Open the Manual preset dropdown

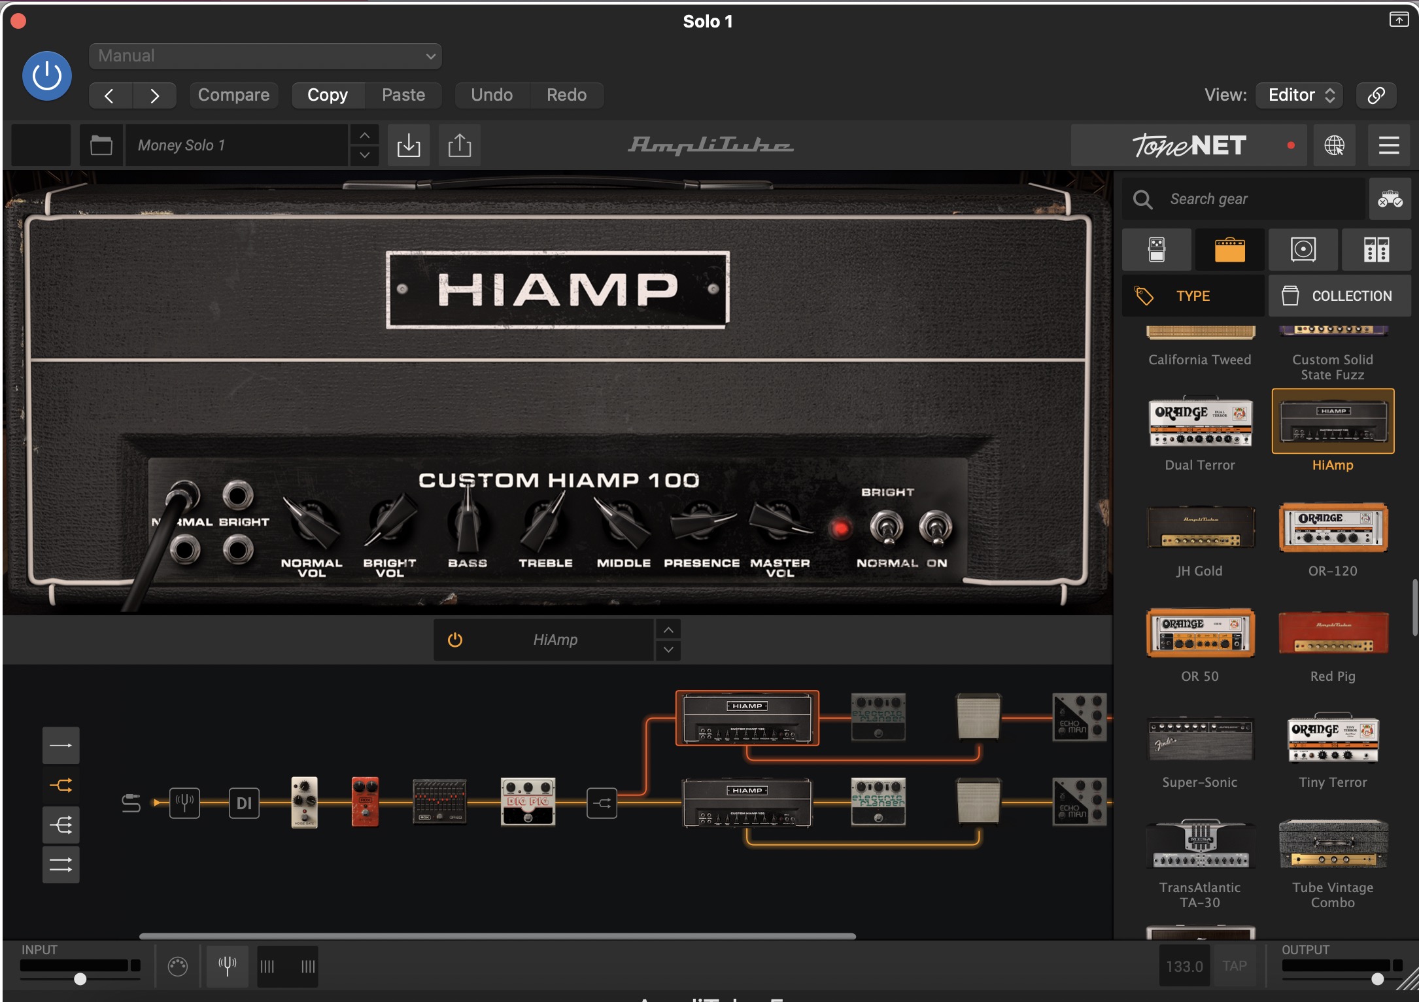pos(265,56)
